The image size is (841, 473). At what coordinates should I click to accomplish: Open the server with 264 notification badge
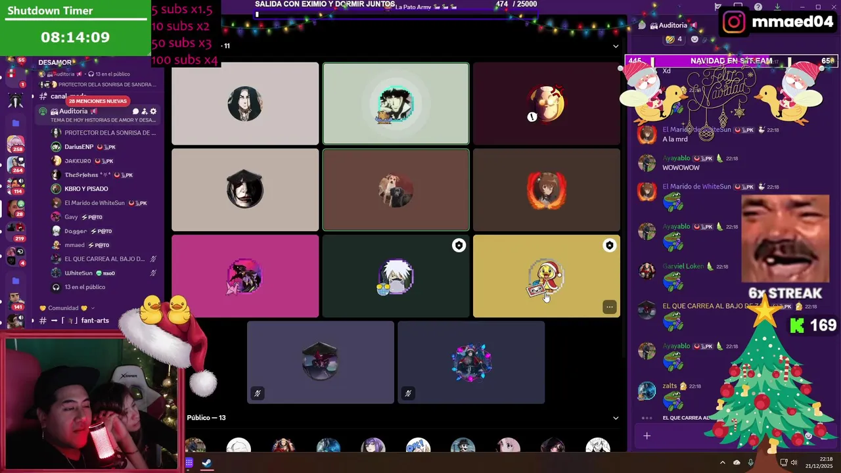point(15,164)
